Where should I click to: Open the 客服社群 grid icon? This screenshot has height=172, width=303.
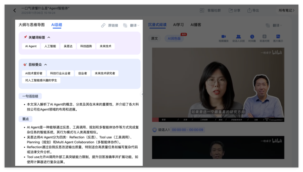[x=202, y=10]
